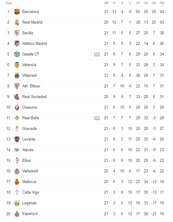Click the Espanyol club badge
The height and width of the screenshot is (222, 173).
[x=17, y=214]
